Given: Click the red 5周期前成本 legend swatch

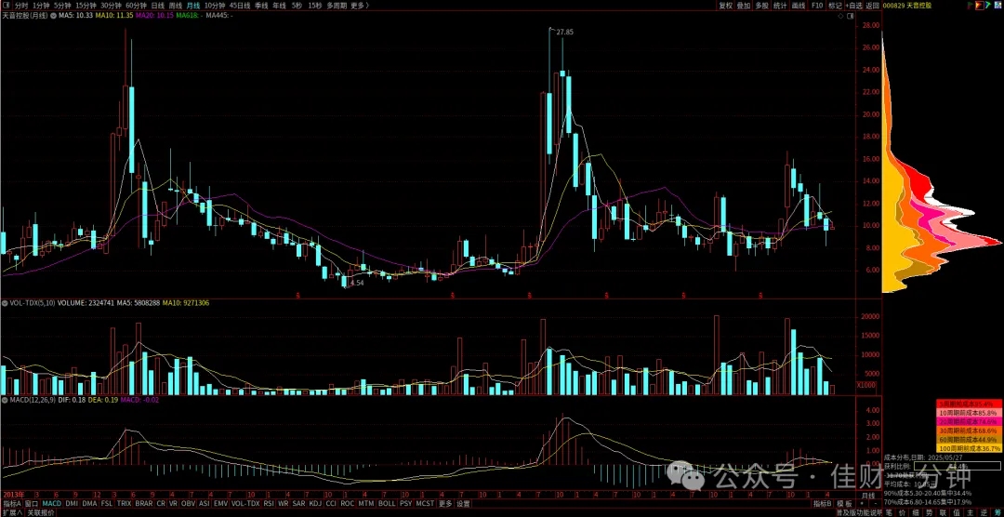Looking at the screenshot, I should click(x=969, y=404).
